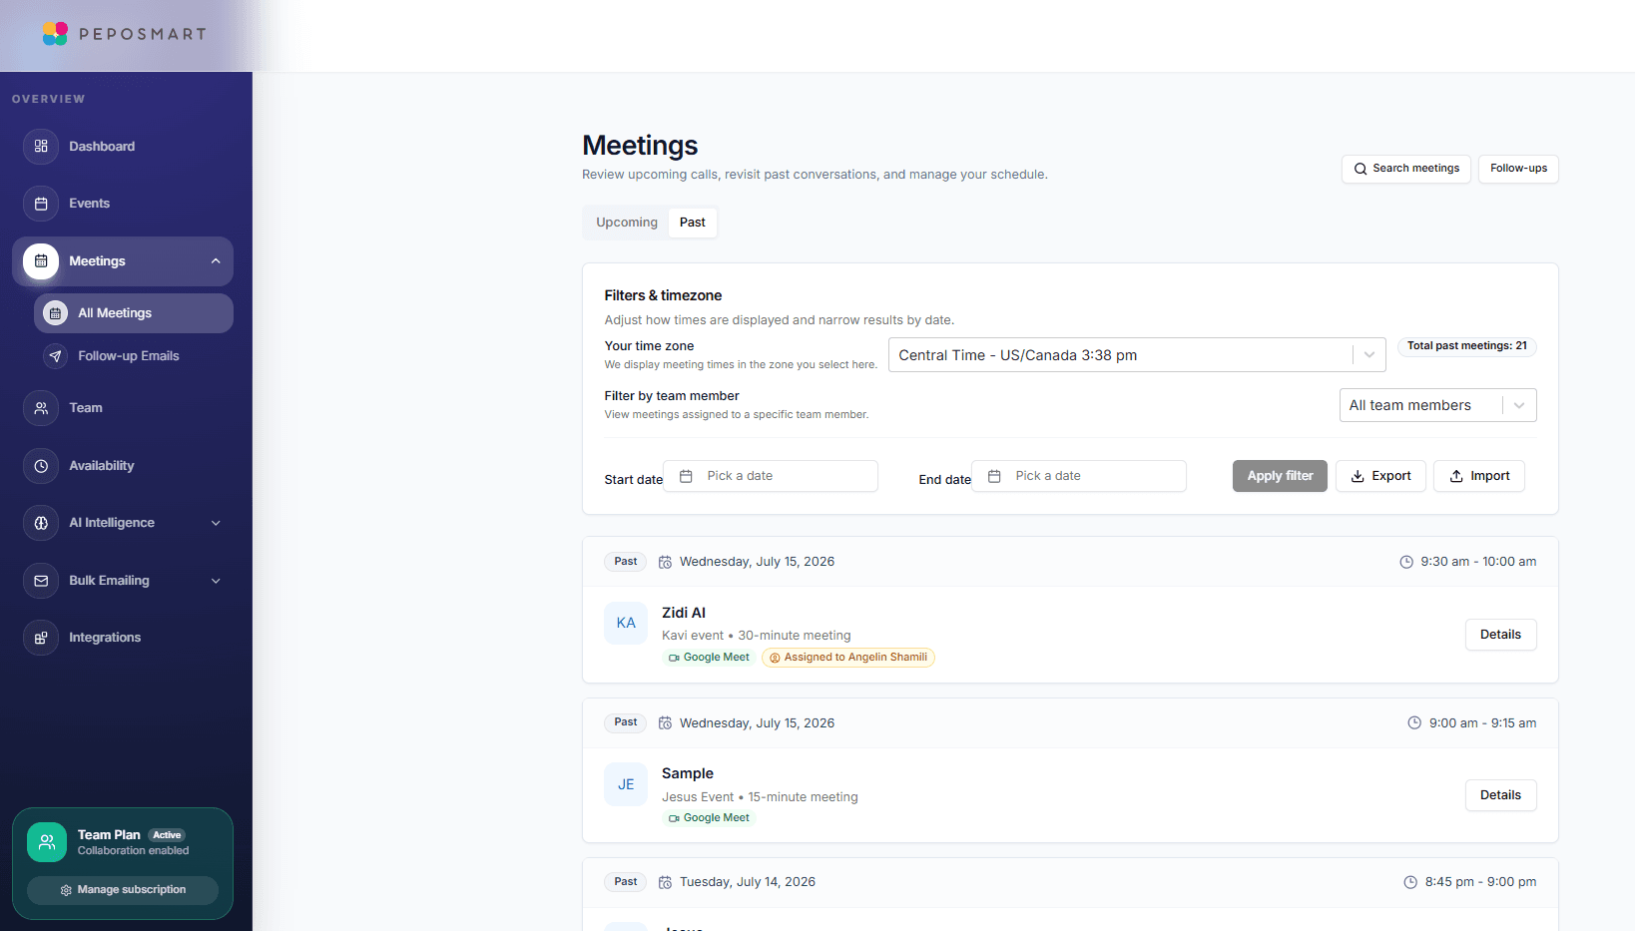This screenshot has height=931, width=1635.
Task: Open Details for Sample meeting
Action: pyautogui.click(x=1500, y=795)
